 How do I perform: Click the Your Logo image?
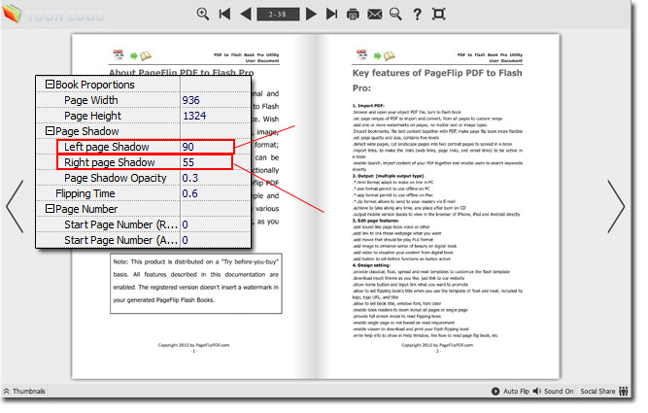(x=53, y=14)
